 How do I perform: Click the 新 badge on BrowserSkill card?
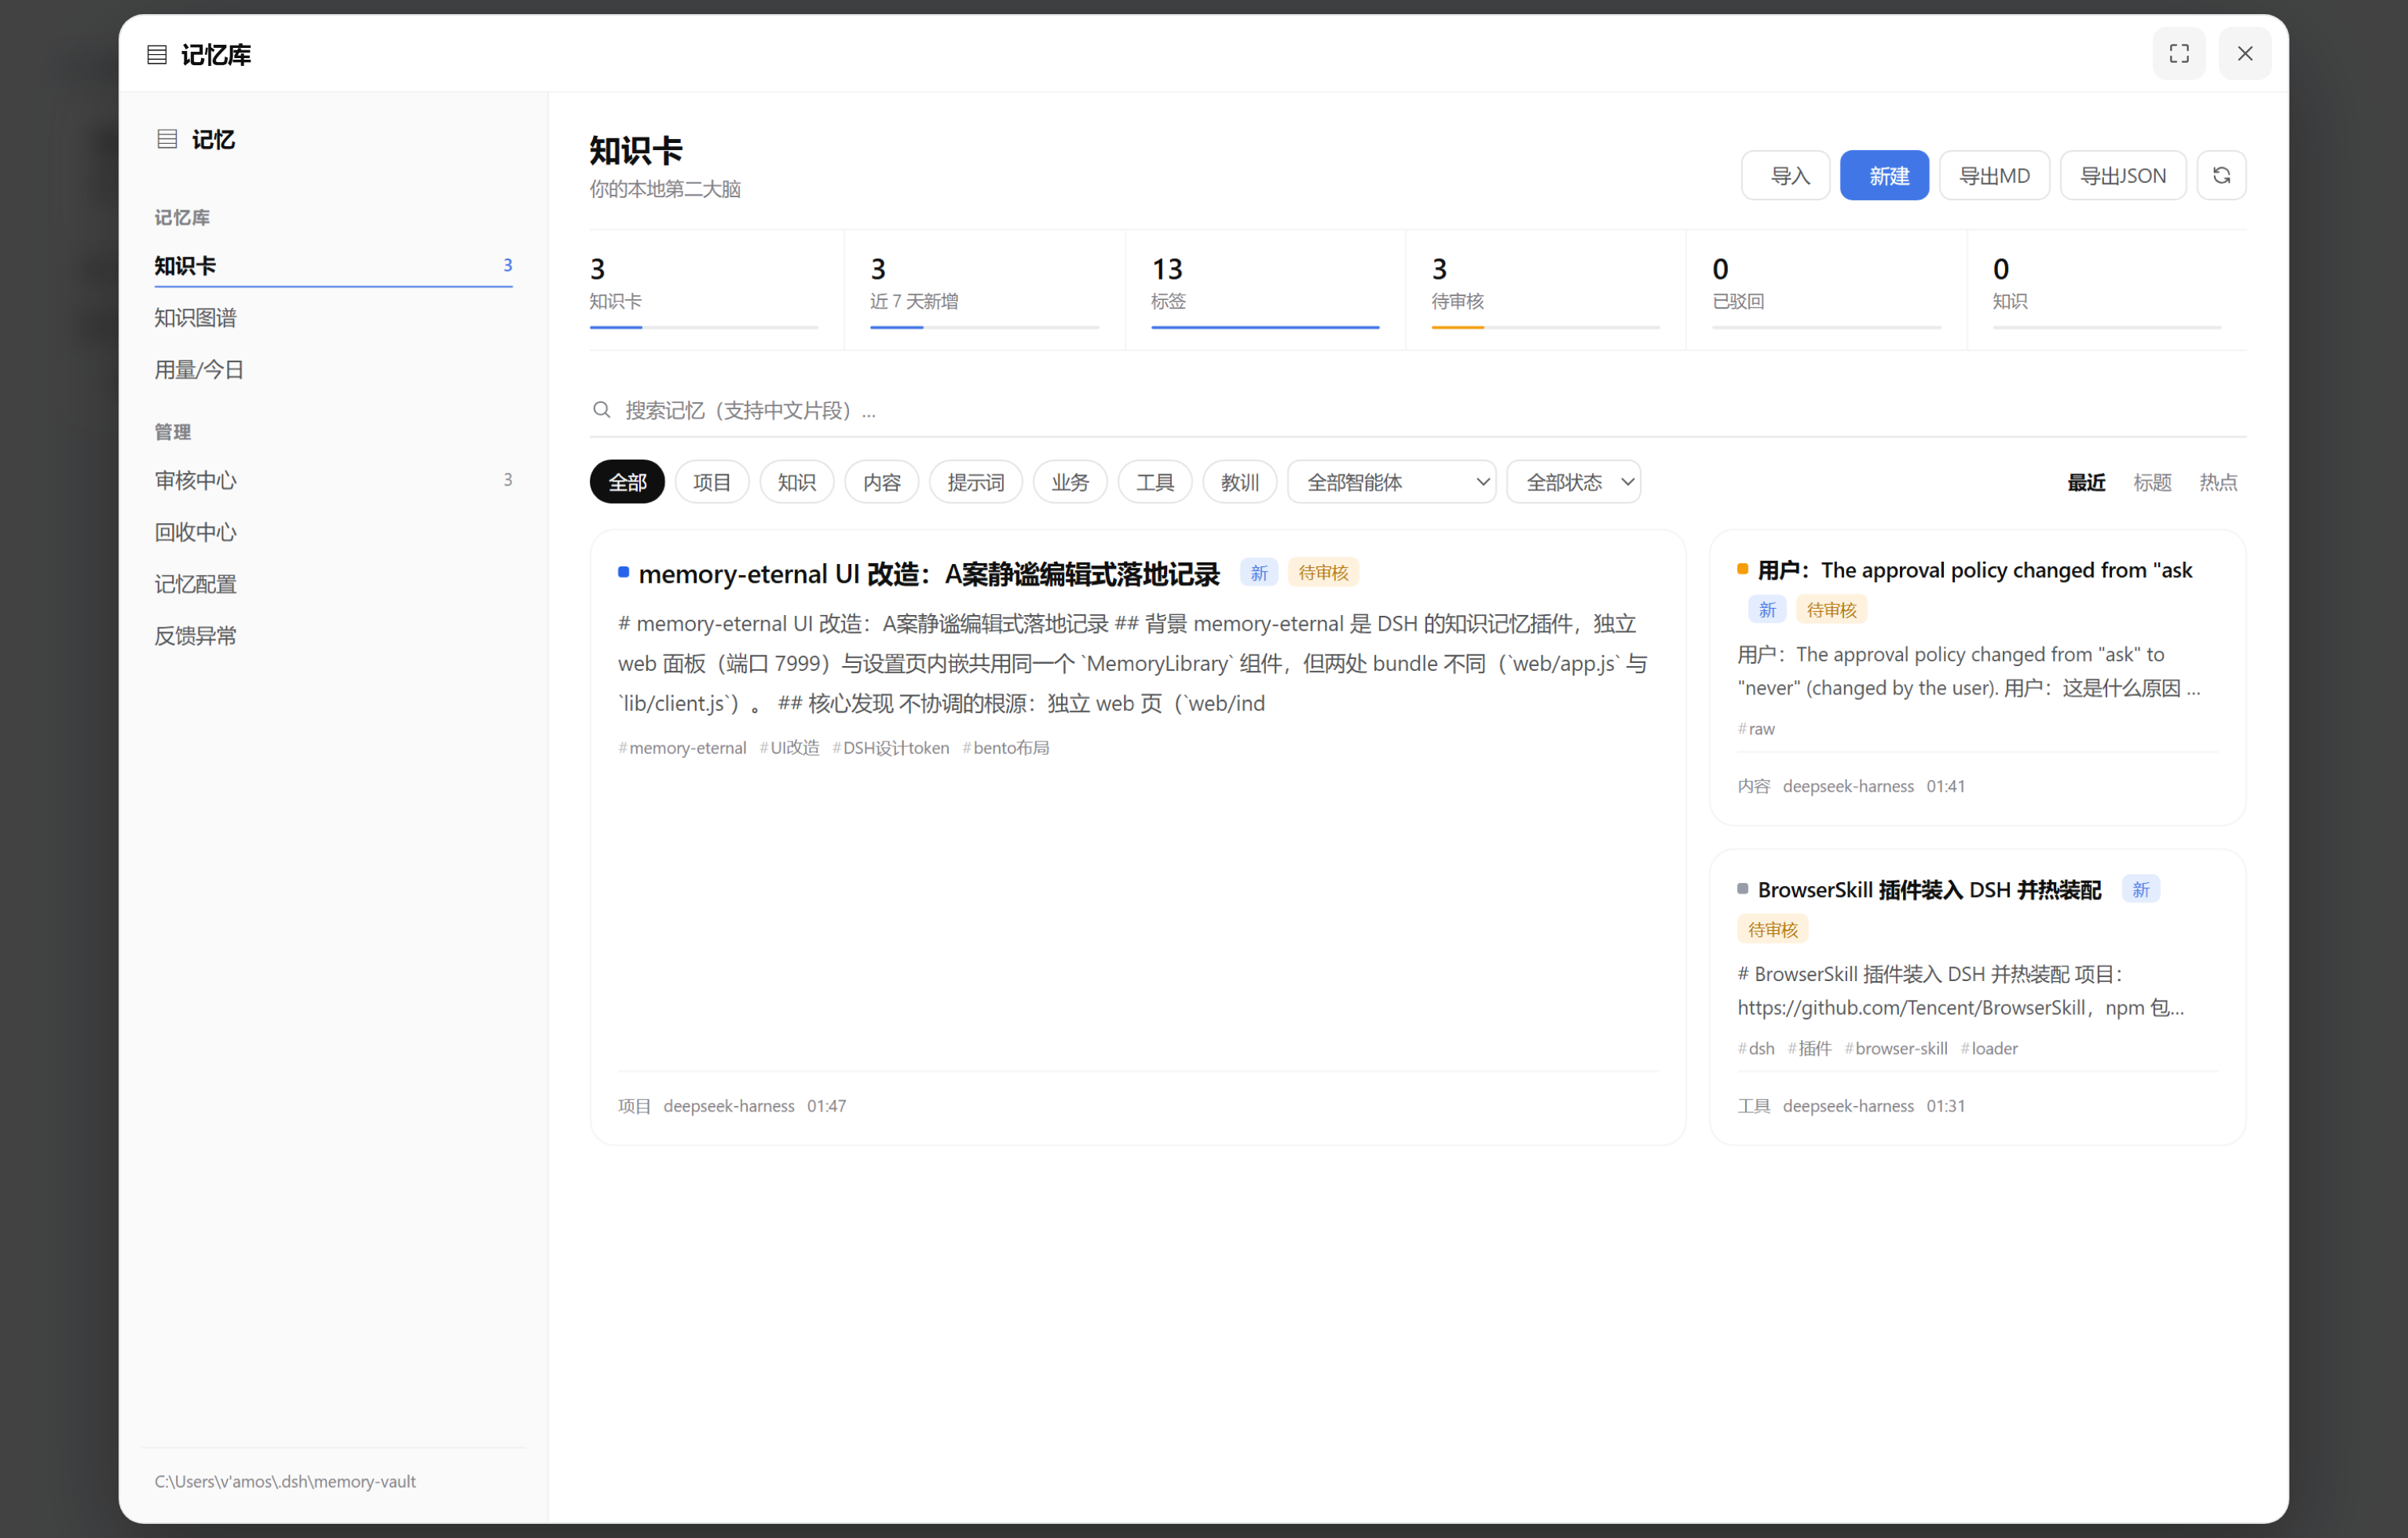pyautogui.click(x=2140, y=890)
